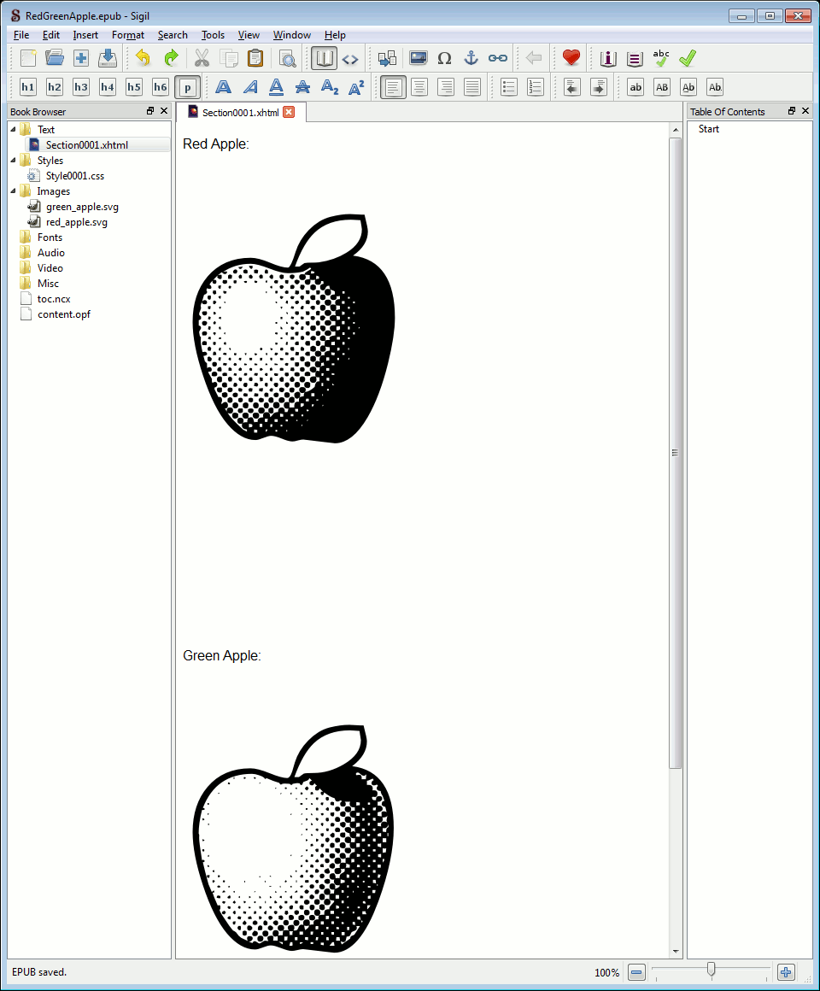Decrease indent level
The height and width of the screenshot is (991, 820).
(x=571, y=87)
